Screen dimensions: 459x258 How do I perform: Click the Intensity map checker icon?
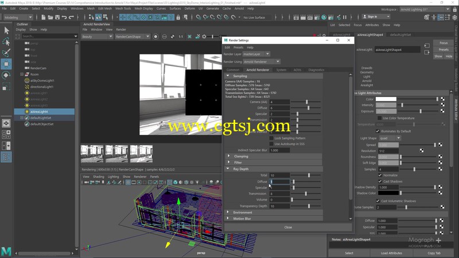point(442,105)
